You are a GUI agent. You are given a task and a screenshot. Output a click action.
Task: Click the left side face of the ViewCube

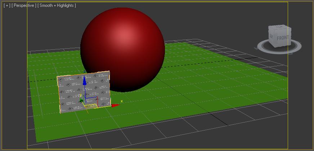pyautogui.click(x=272, y=36)
